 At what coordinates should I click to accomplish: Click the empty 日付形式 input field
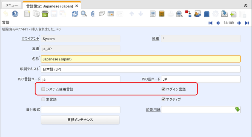(80, 110)
